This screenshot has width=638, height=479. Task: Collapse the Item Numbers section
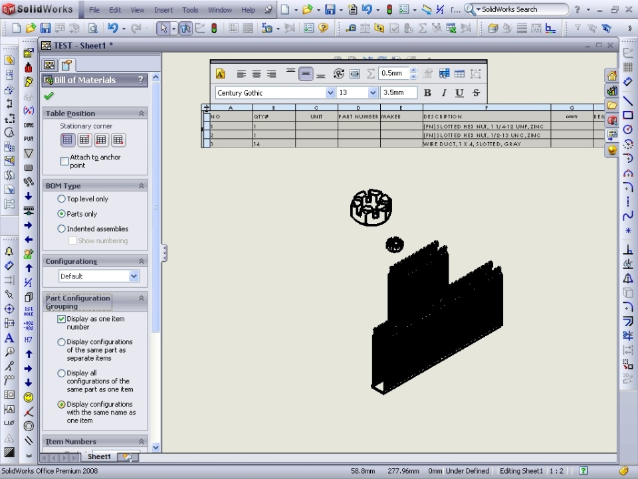point(141,442)
